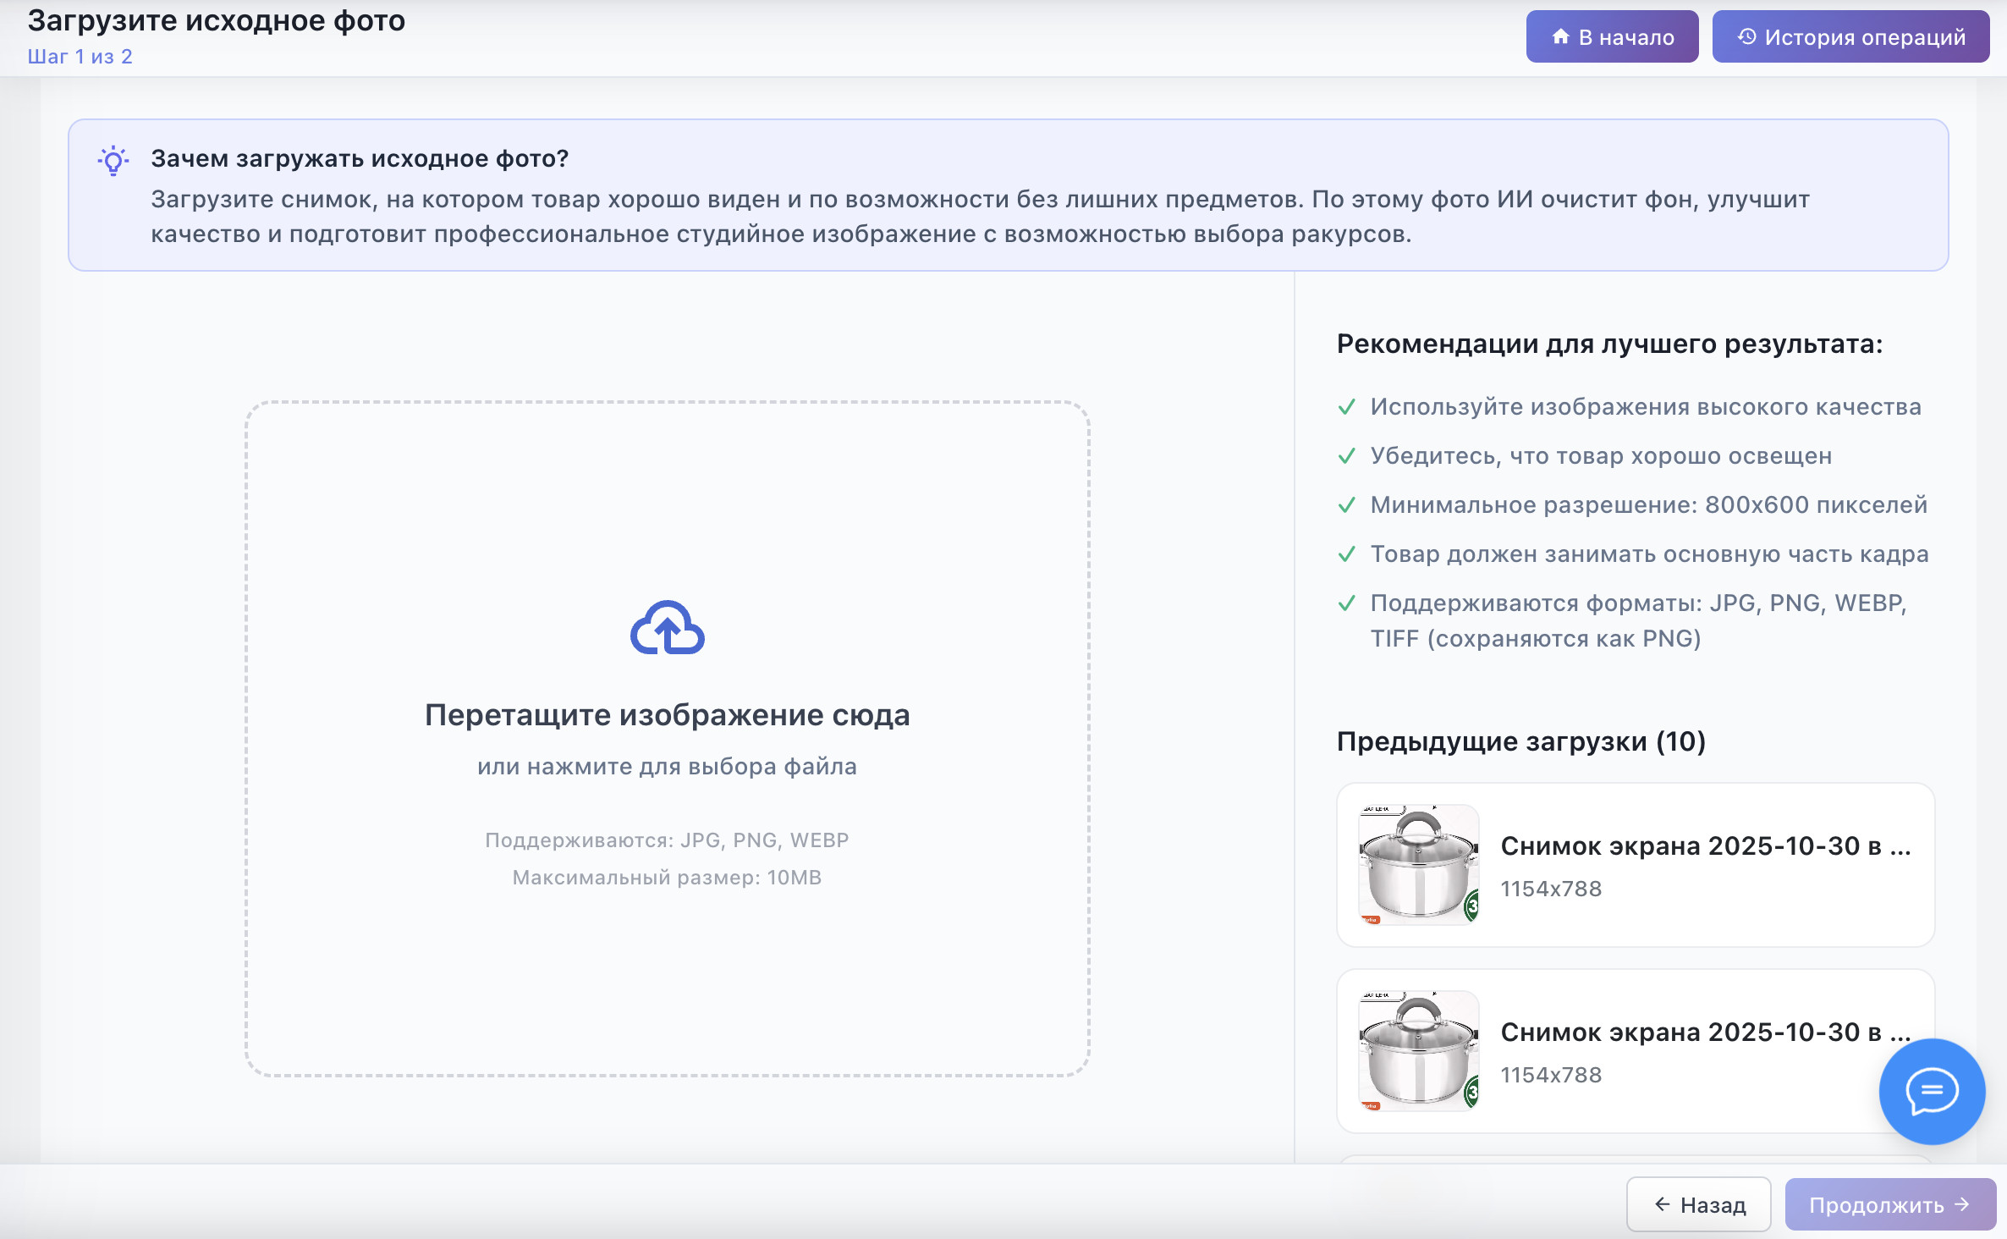Click checkmark beside high quality images tip
The image size is (2007, 1239).
coord(1347,407)
